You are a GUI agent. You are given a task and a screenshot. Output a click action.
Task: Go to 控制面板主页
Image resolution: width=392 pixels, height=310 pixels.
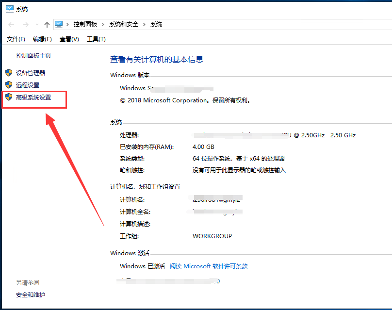tap(33, 56)
